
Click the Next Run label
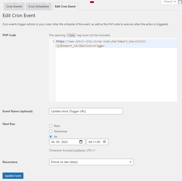(x=9, y=124)
